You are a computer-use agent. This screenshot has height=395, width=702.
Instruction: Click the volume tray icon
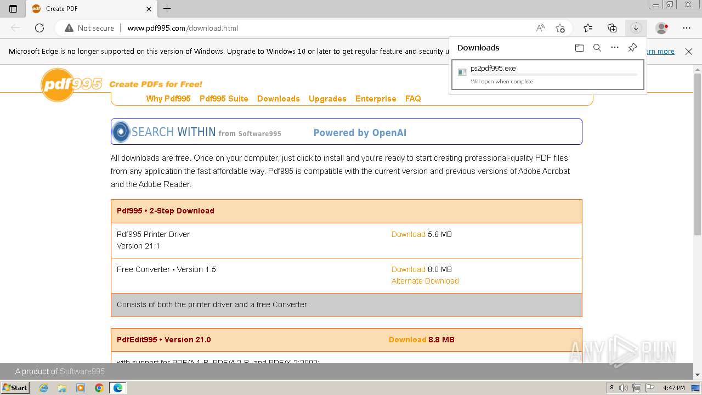pos(624,388)
